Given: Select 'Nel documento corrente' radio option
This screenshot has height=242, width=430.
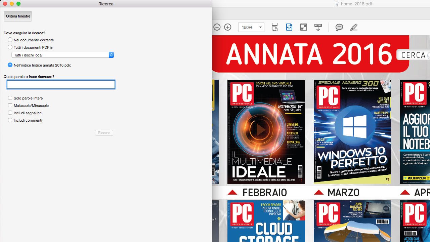Looking at the screenshot, I should pyautogui.click(x=10, y=40).
